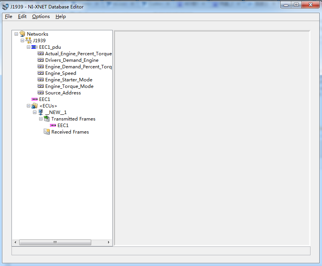Open the Options menu
322x266 pixels.
(x=41, y=17)
